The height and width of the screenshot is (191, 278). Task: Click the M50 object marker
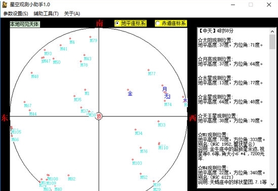[53, 58]
